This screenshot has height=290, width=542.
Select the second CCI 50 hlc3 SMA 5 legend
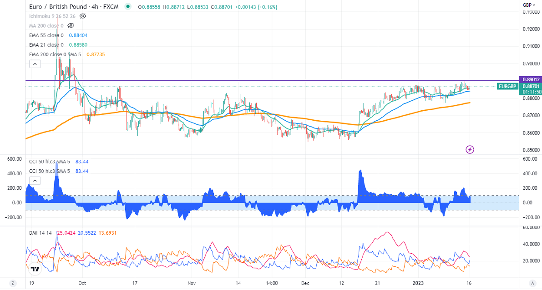[x=50, y=171]
